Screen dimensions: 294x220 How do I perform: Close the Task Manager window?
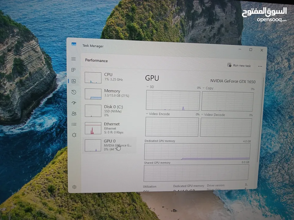point(262,50)
